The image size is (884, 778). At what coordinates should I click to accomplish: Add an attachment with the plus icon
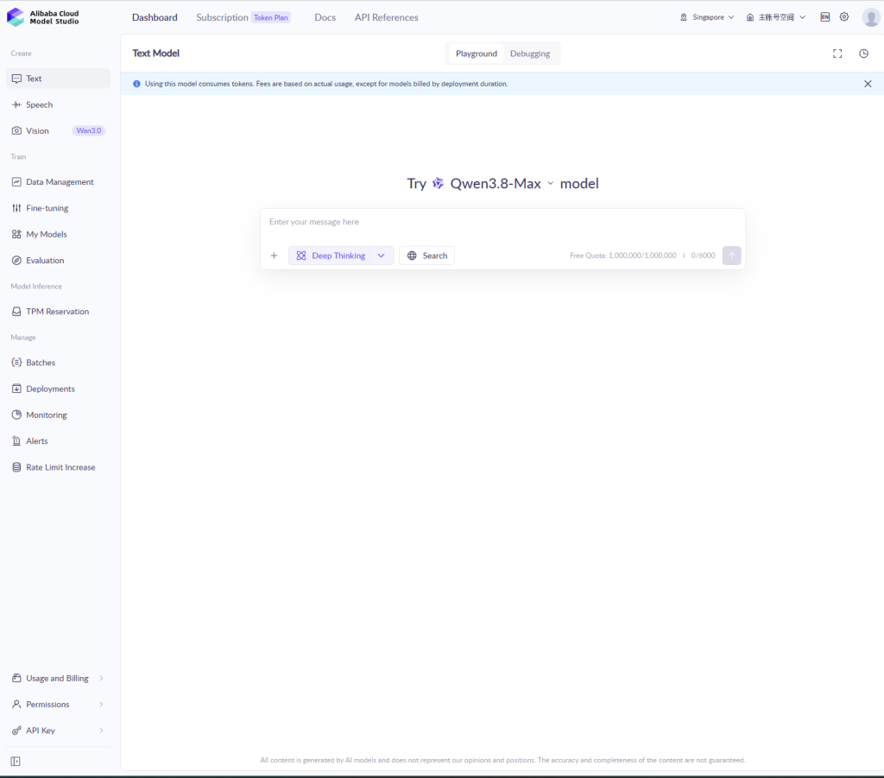[274, 256]
